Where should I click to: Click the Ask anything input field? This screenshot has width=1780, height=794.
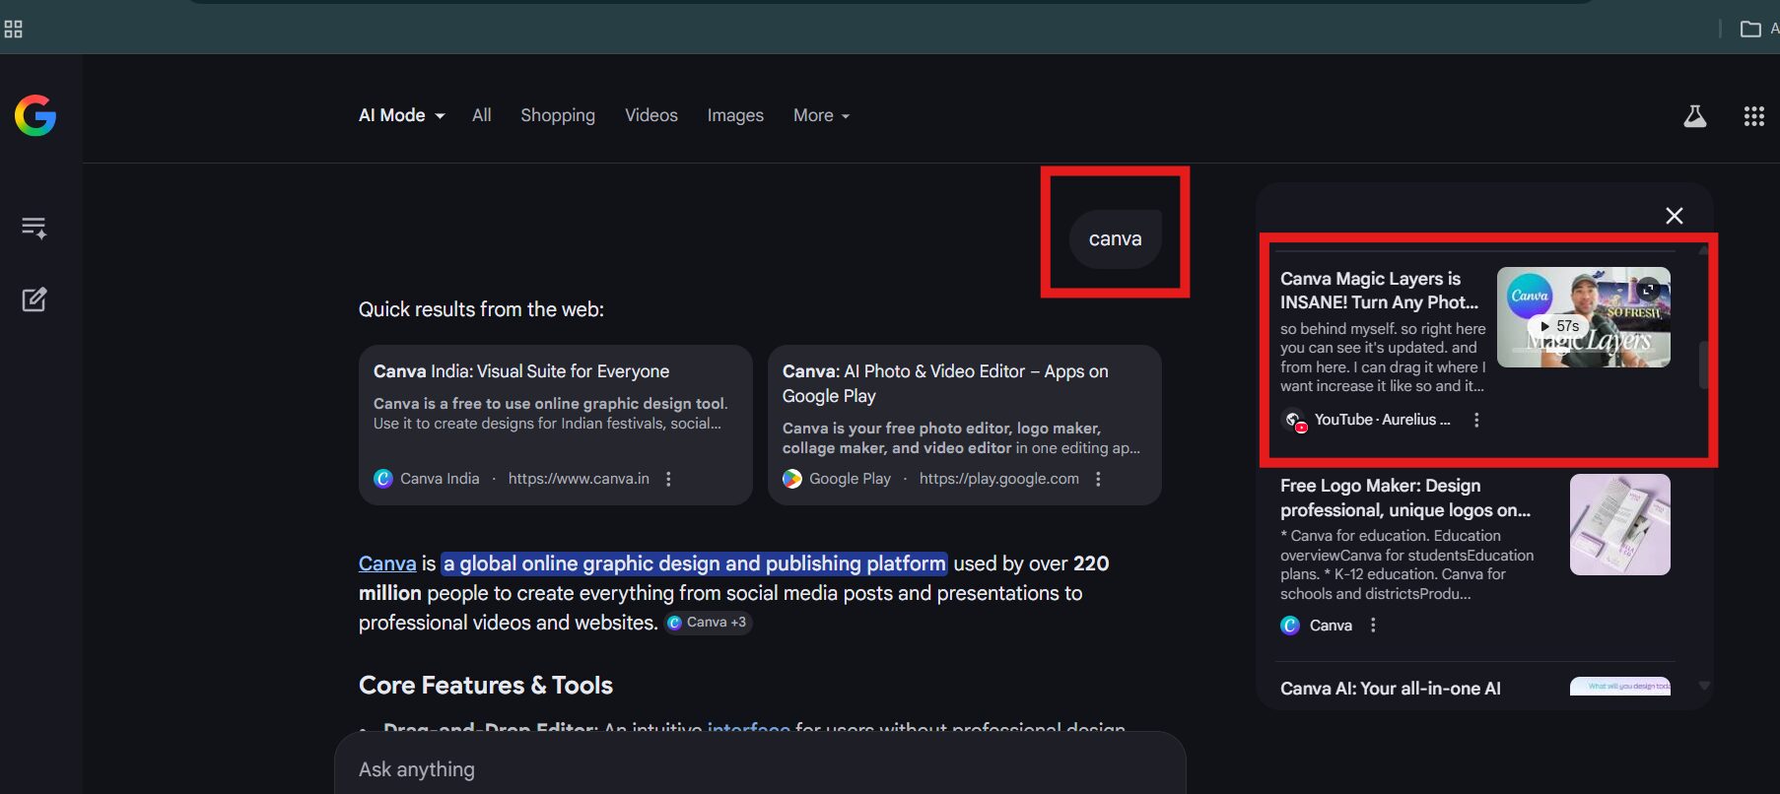coord(759,769)
